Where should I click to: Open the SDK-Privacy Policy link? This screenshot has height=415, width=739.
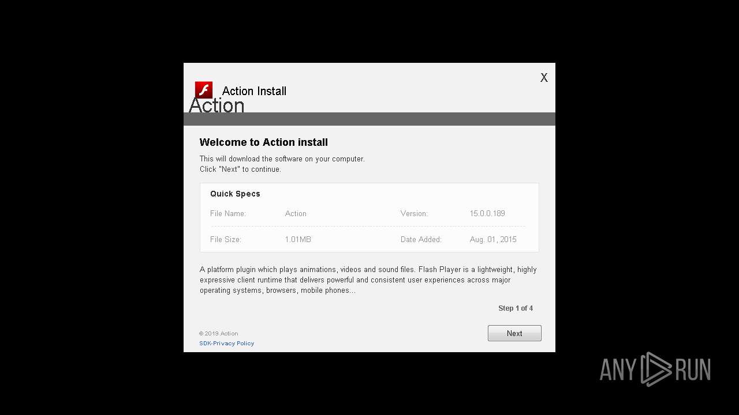pos(227,343)
